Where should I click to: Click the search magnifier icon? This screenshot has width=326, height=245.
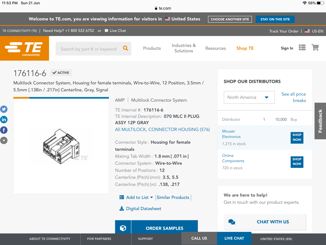126,48
